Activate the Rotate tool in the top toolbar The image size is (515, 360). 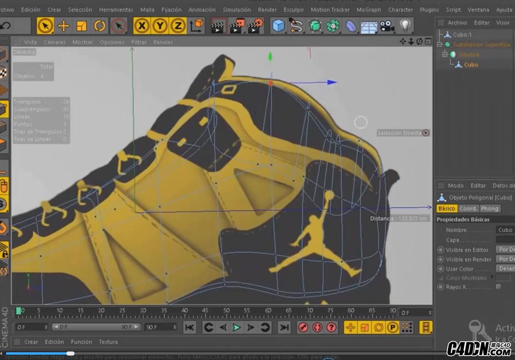pyautogui.click(x=100, y=26)
